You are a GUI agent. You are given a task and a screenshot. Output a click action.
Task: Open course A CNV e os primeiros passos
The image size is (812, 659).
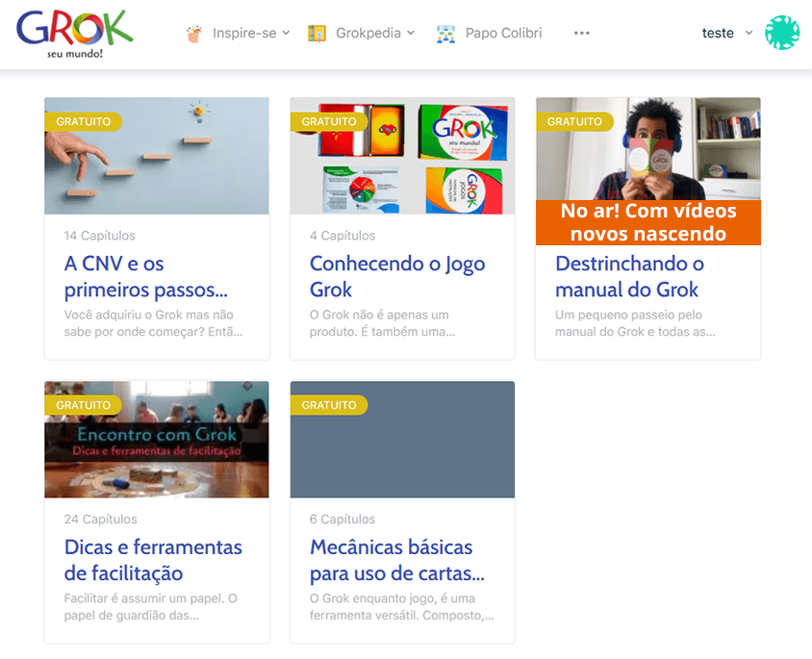pos(146,276)
